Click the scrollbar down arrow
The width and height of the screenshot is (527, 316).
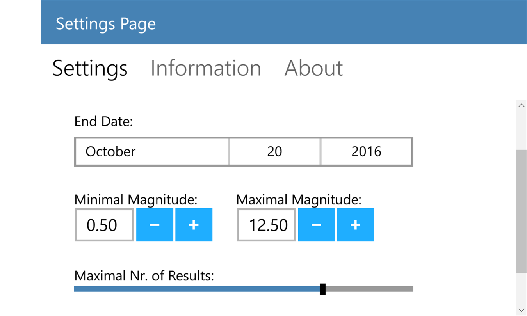tap(521, 310)
